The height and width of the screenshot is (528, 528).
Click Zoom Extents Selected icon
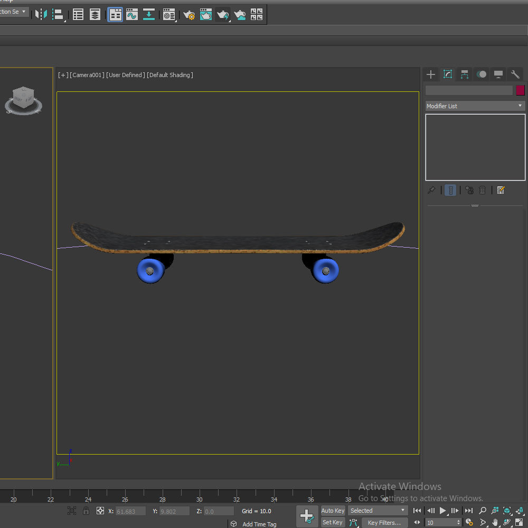507,511
